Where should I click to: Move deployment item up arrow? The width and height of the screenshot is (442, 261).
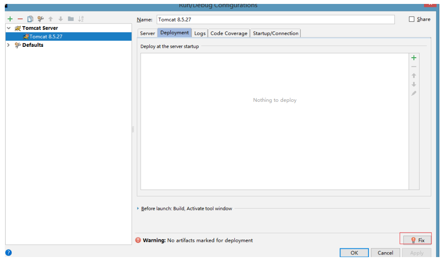tap(414, 75)
